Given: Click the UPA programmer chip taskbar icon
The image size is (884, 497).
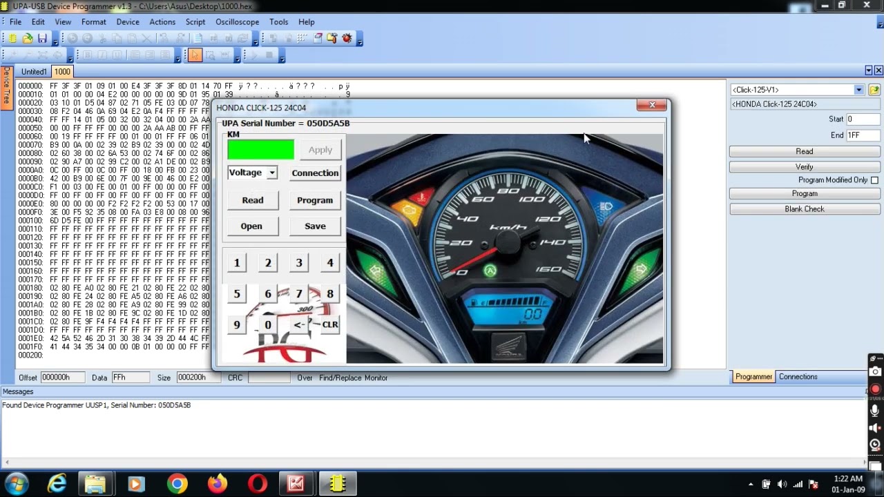Looking at the screenshot, I should click(337, 484).
